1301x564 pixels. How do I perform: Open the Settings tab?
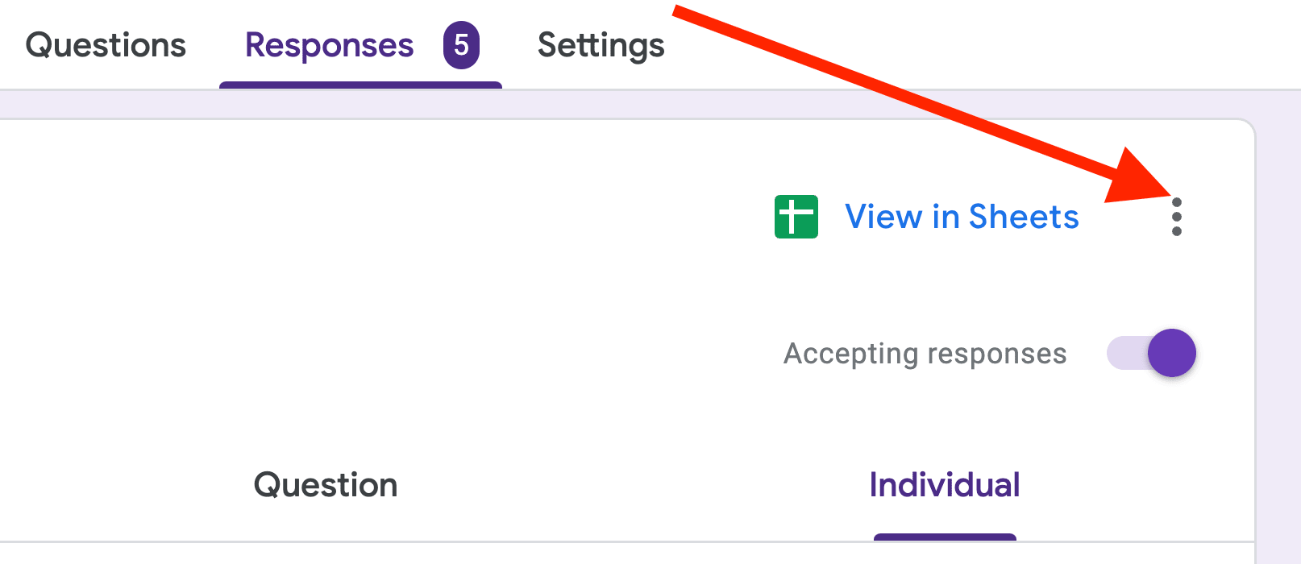[601, 46]
